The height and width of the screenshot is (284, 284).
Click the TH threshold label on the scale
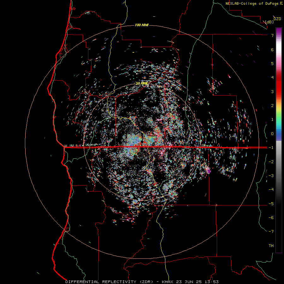pyautogui.click(x=271, y=246)
